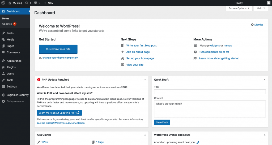Click New in the admin bar
This screenshot has height=145, width=272.
click(x=50, y=3)
